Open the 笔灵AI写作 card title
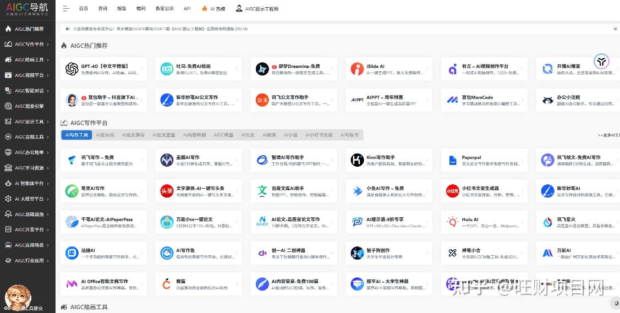 point(93,188)
